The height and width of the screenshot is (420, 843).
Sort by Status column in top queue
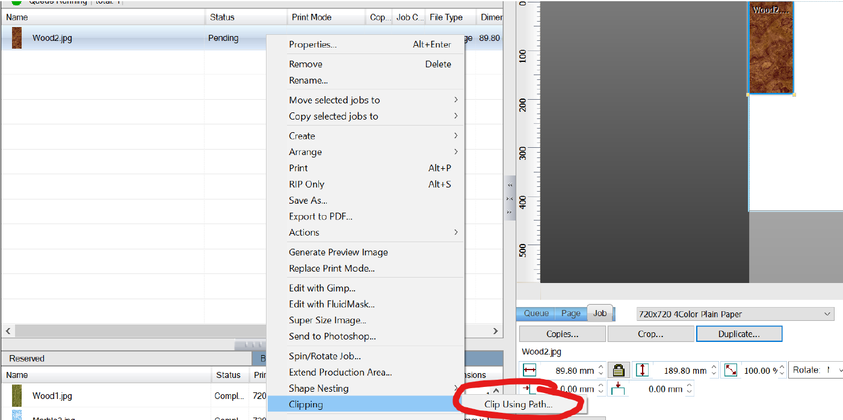pyautogui.click(x=246, y=17)
